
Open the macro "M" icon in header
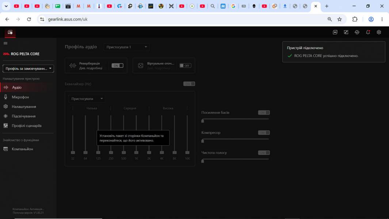(x=335, y=32)
